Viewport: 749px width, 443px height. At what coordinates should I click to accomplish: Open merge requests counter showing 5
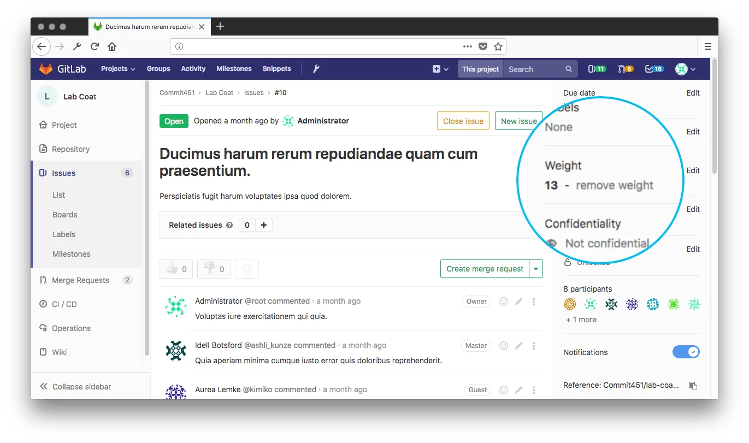click(x=626, y=69)
